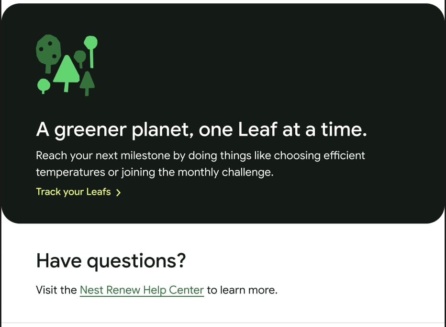446x327 pixels.
Task: Click the small dark-green pine tree
Action: [87, 82]
